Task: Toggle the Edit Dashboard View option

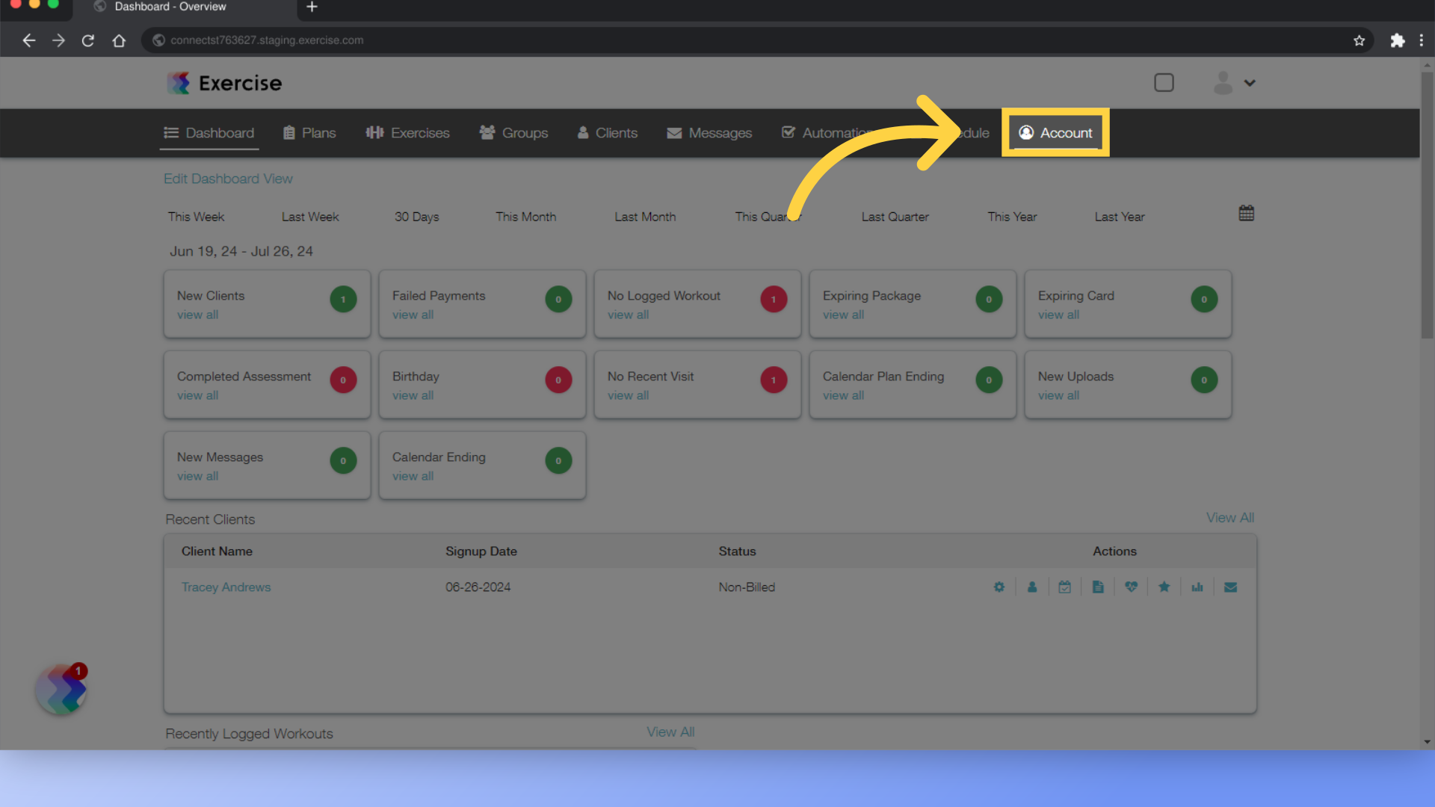Action: point(228,179)
